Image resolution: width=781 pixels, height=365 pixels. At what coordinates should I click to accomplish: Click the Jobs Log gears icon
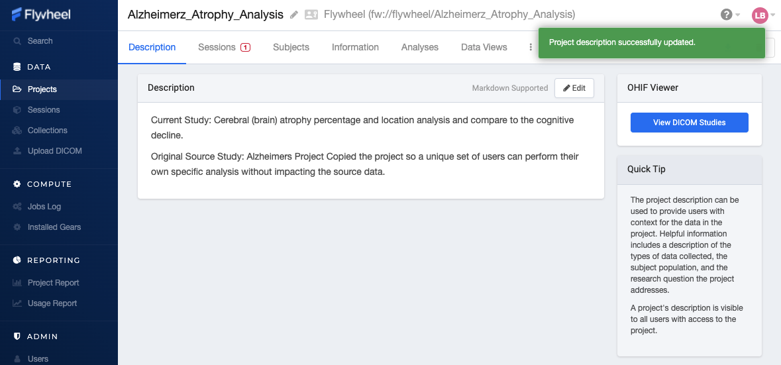[x=17, y=207]
